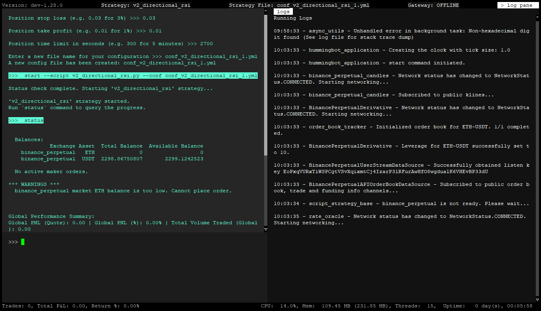This screenshot has width=541, height=311.
Task: Click the ETH balance too low warning
Action: (x=123, y=191)
